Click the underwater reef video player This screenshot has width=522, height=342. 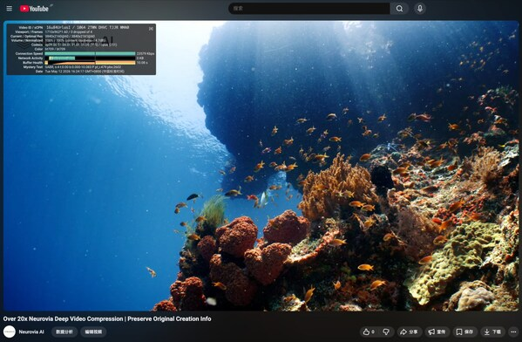tap(261, 166)
